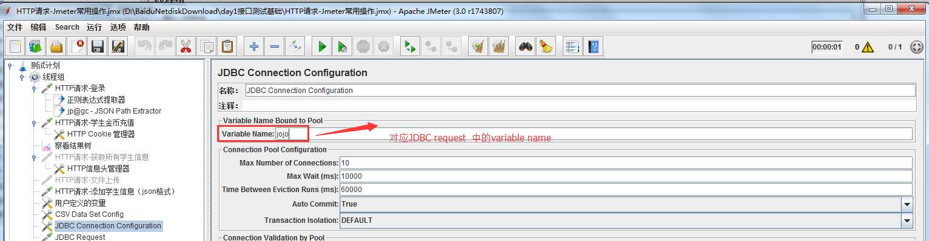Click Remote Stop All icon

click(431, 47)
